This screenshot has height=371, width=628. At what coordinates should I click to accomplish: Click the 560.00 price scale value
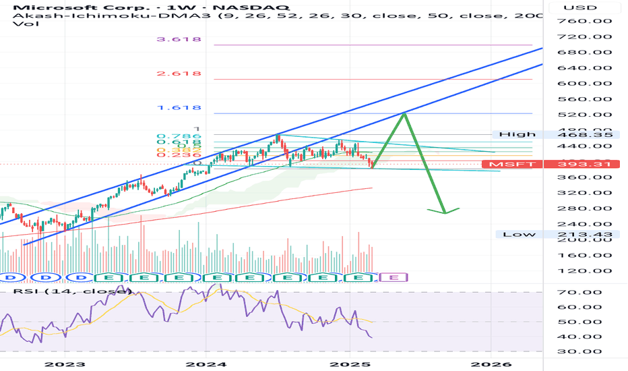tap(584, 99)
